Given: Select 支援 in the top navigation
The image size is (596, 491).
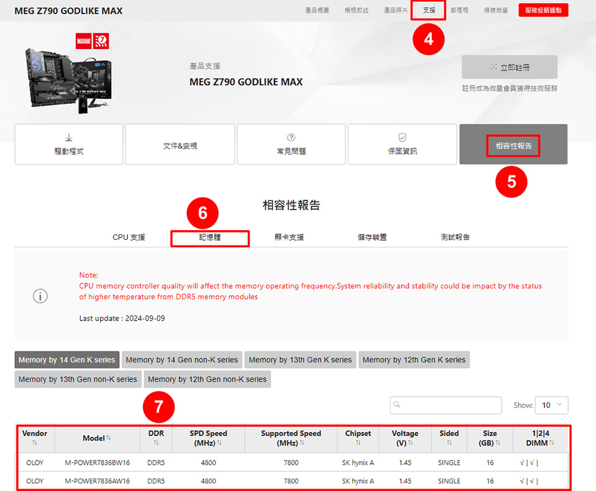Looking at the screenshot, I should (x=429, y=11).
